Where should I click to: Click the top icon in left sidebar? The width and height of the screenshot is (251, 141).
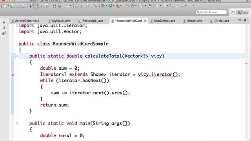[x=4, y=23]
